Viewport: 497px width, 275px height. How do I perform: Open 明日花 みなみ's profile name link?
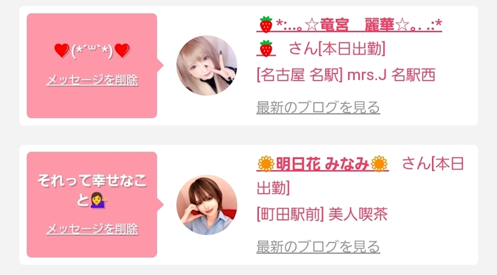[322, 164]
